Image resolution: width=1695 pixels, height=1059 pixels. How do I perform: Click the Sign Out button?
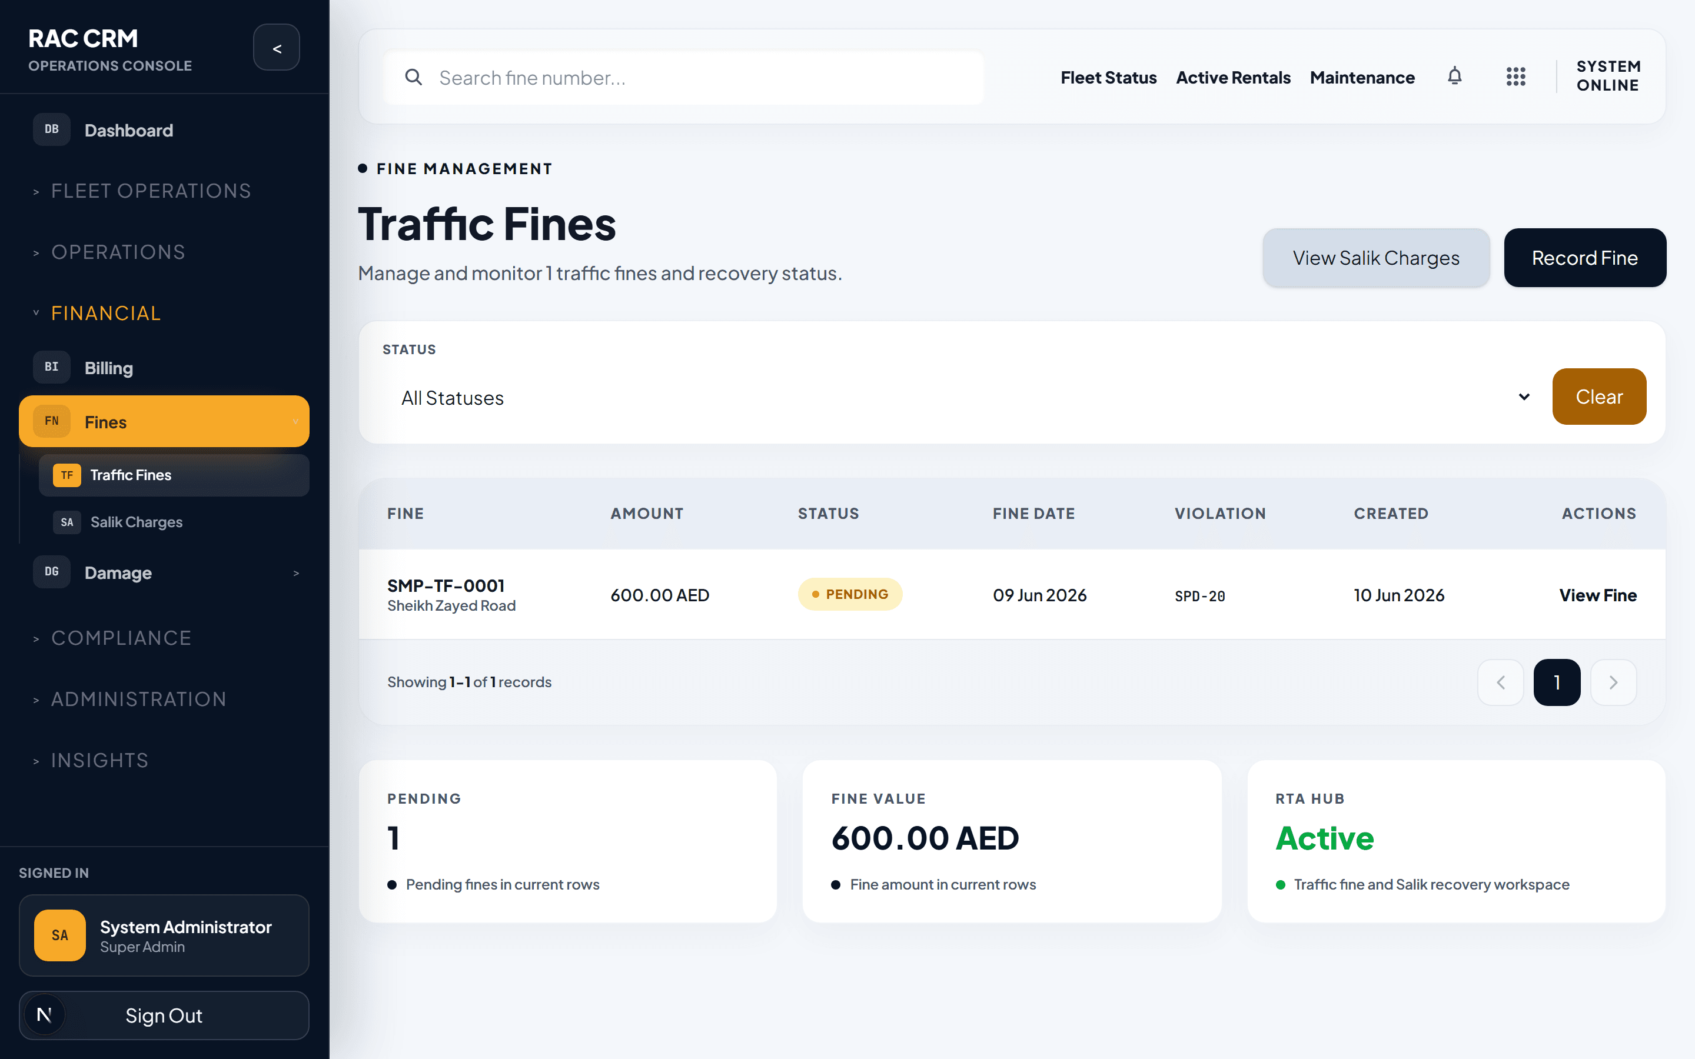[x=164, y=1015]
